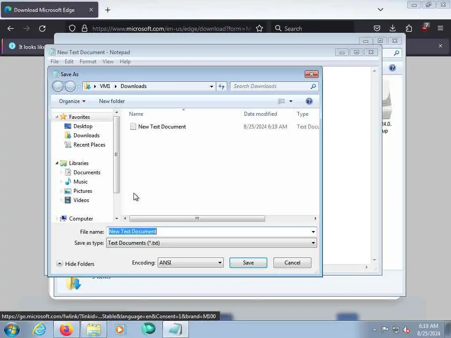This screenshot has width=451, height=338.
Task: Open Notepad Help menu
Action: pyautogui.click(x=125, y=62)
